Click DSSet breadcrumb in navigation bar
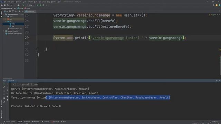Image resolution: width=221 pixels, height=124 pixels. coord(20,8)
